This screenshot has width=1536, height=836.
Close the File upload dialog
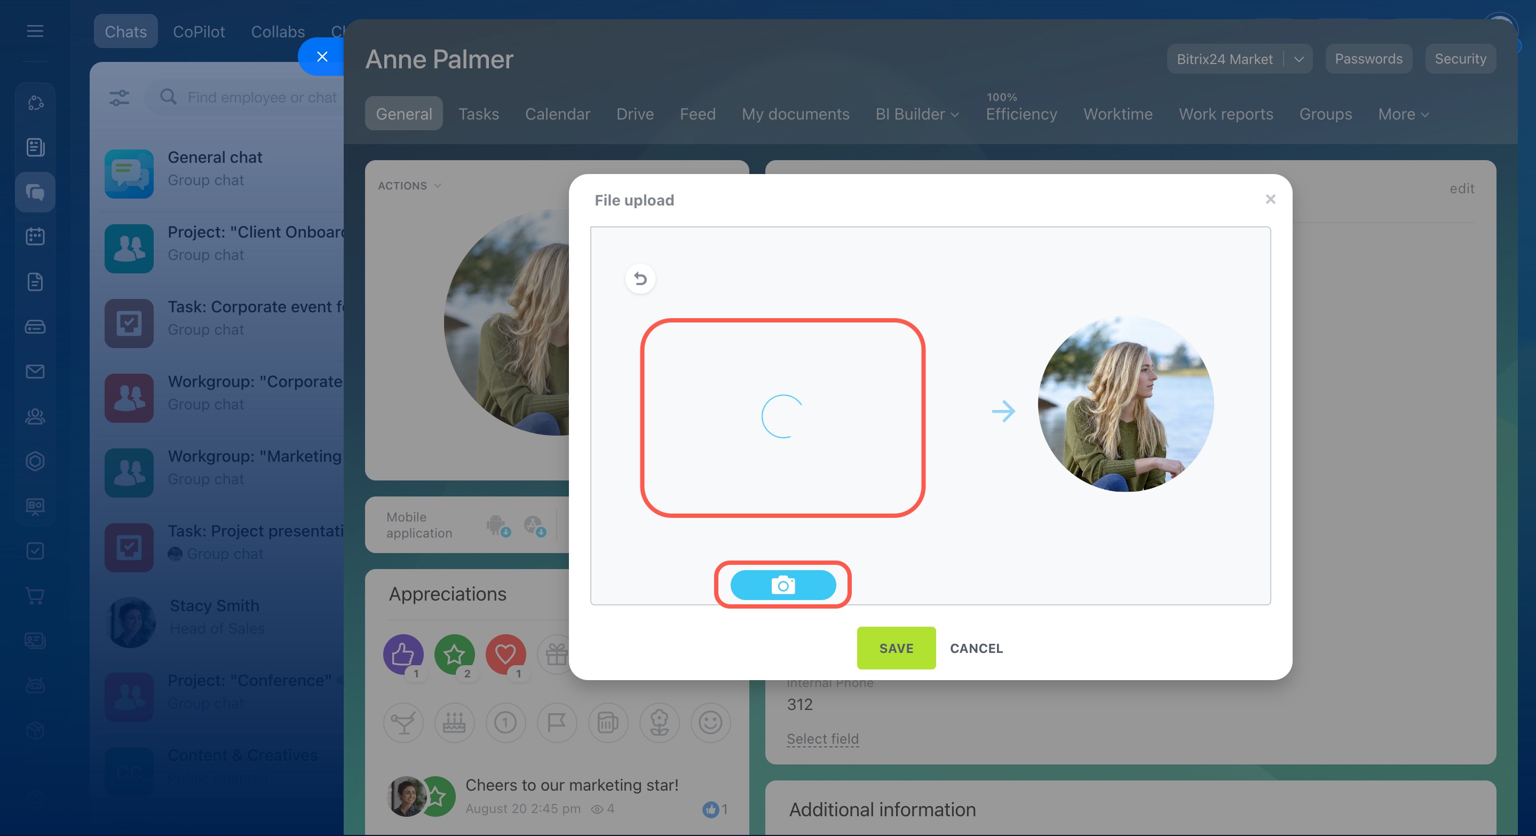(x=1271, y=199)
